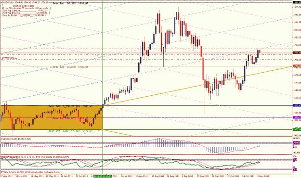The height and width of the screenshot is (178, 301).
Task: Click the latest red candle near 3 Nov
Action: [x=260, y=51]
